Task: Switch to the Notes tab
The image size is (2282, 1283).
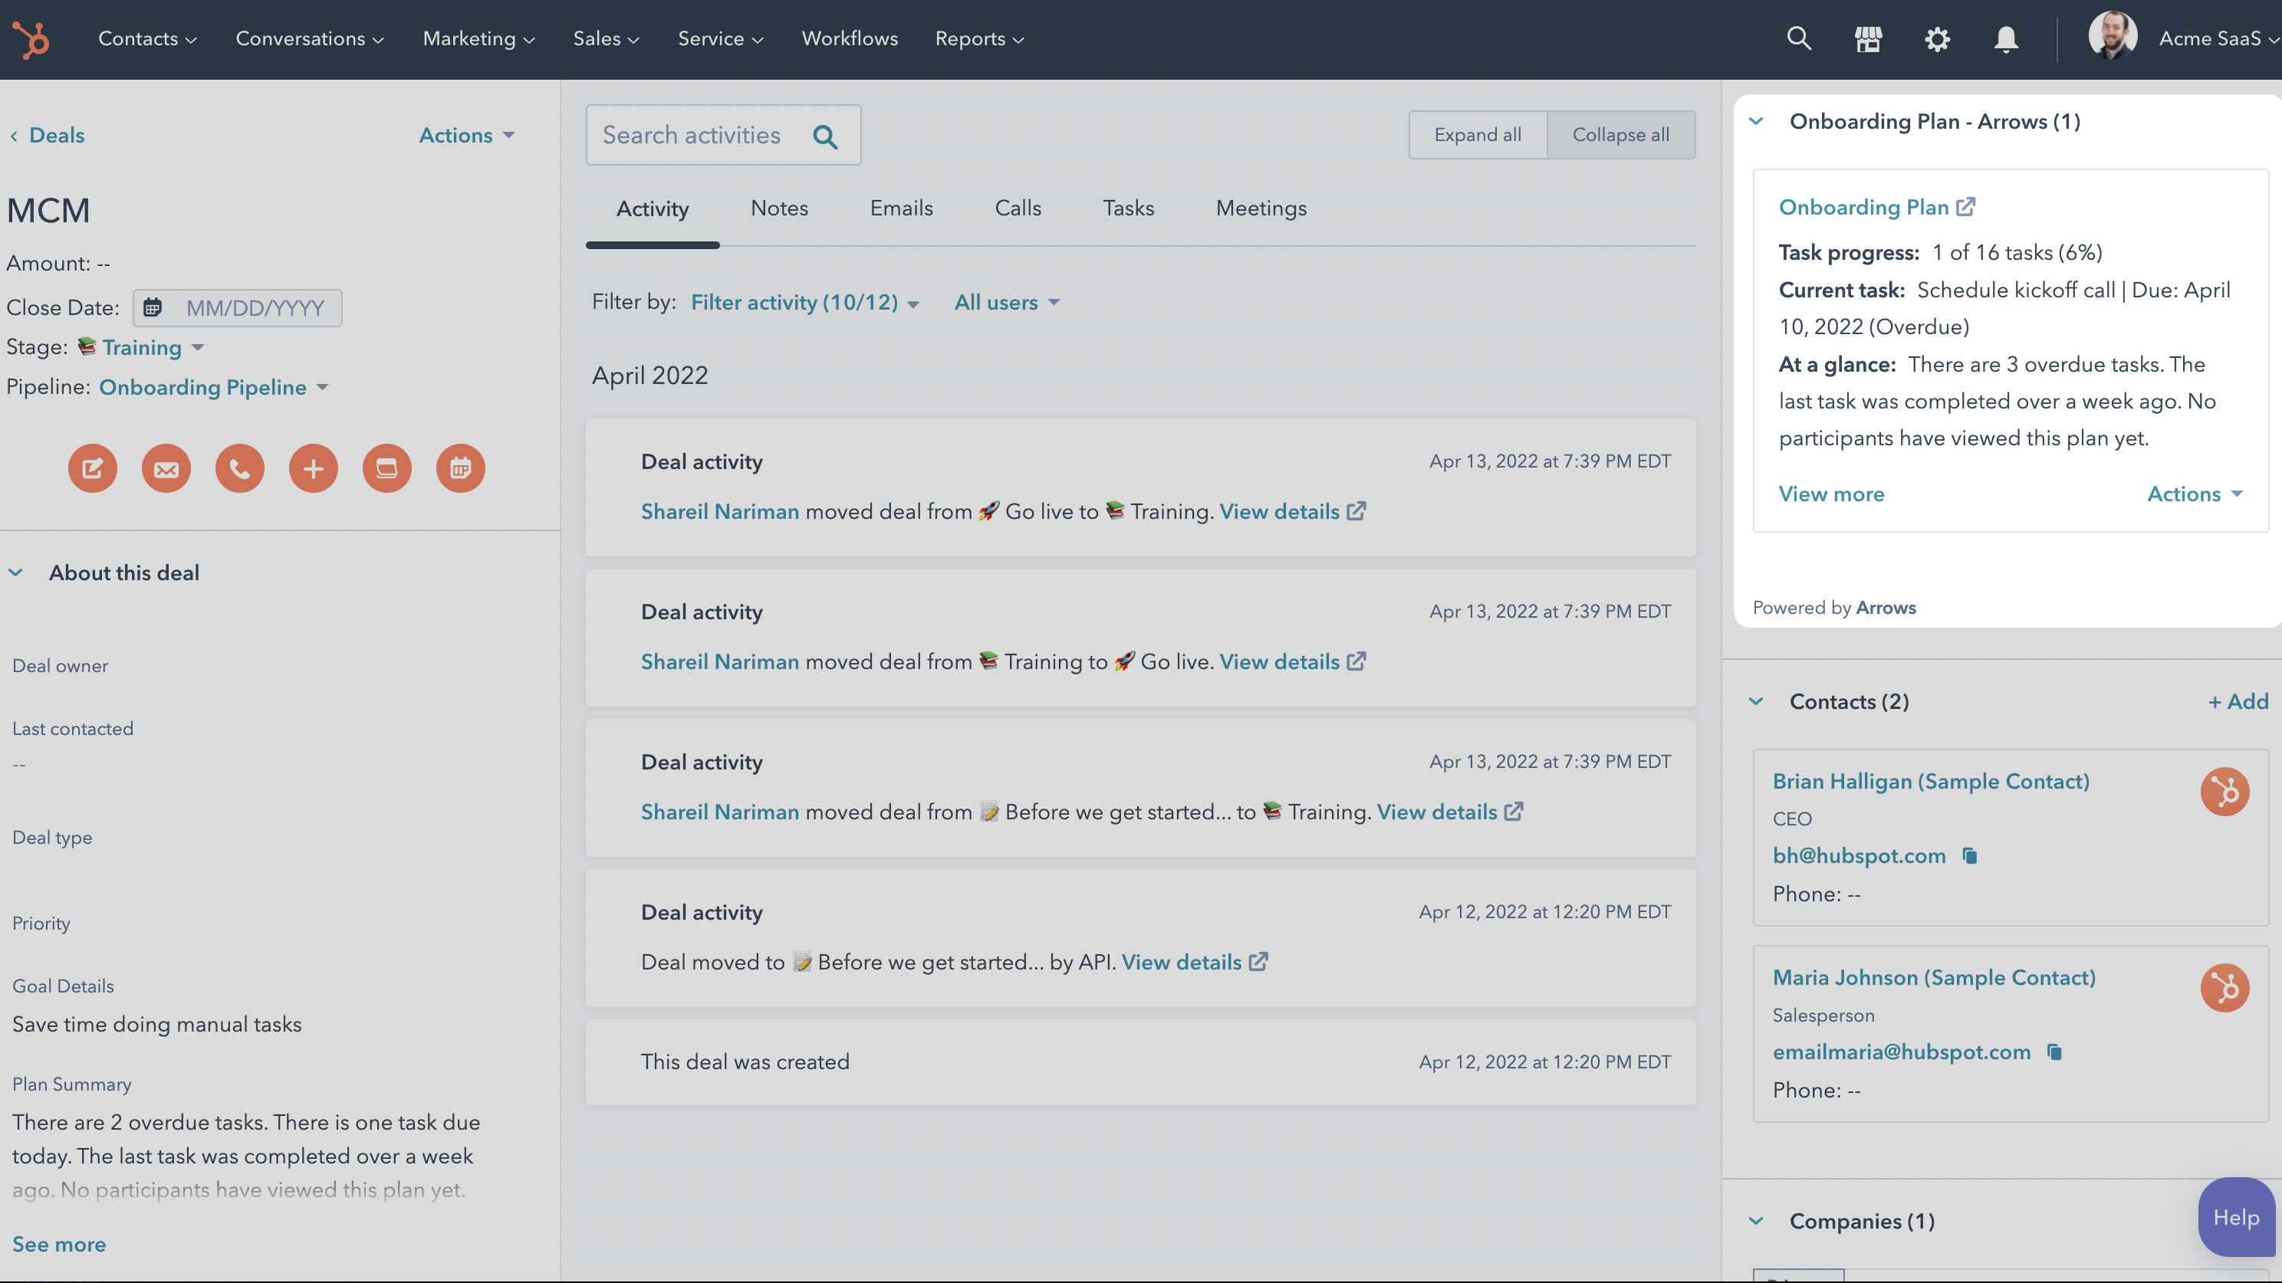Action: pos(778,208)
